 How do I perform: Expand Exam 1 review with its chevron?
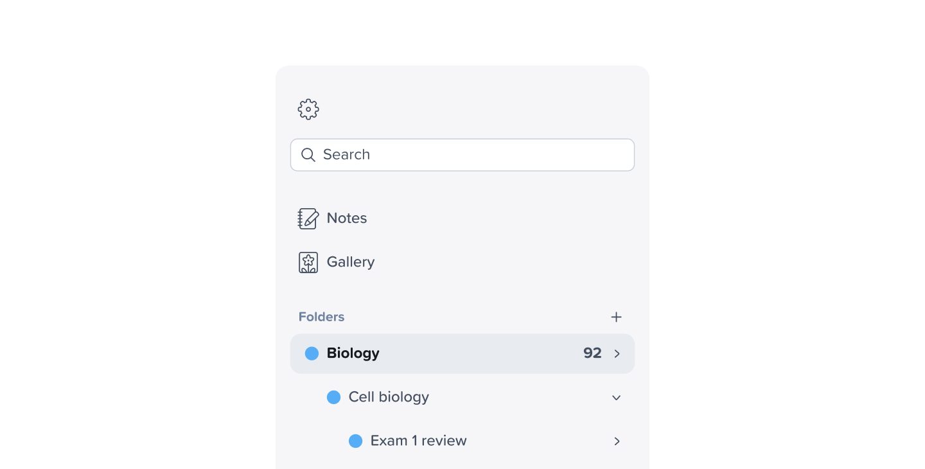coord(617,441)
